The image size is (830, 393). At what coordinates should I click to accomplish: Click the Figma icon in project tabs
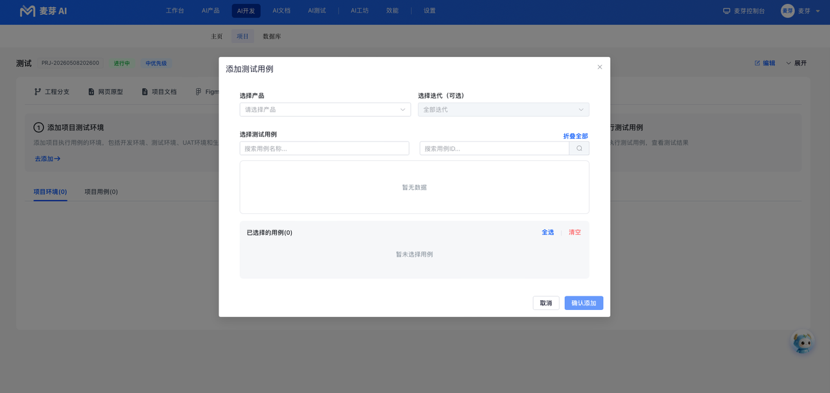pos(198,92)
